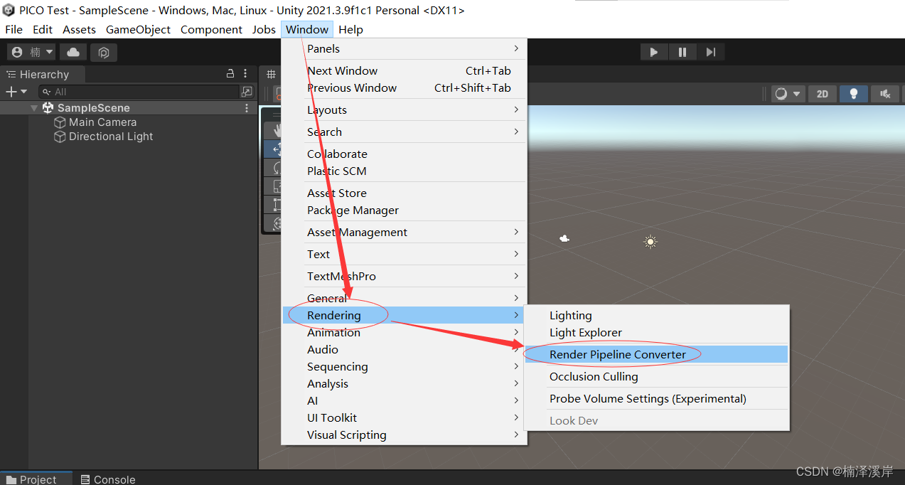Open Lighting from Rendering submenu

(656, 315)
